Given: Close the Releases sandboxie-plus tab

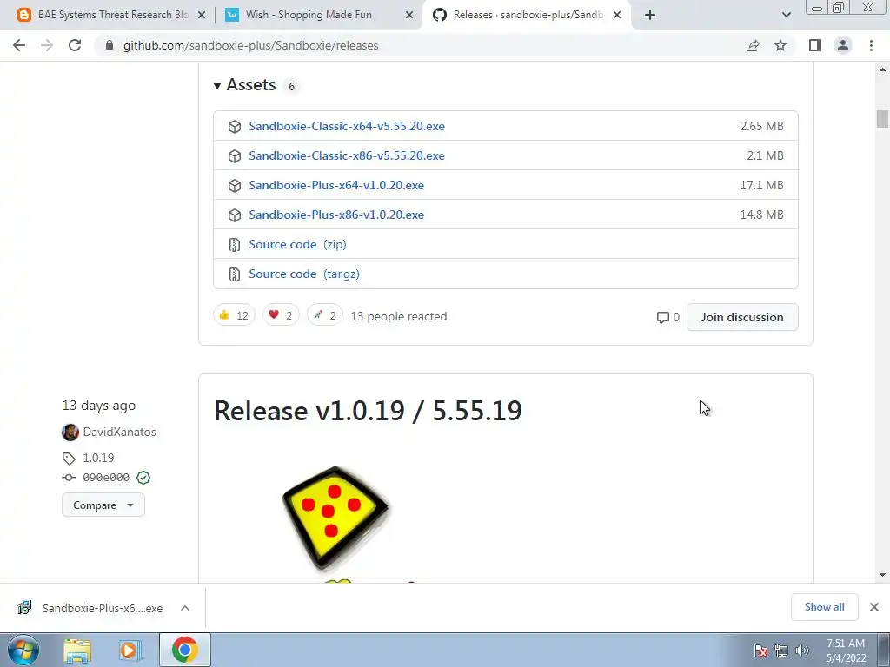Looking at the screenshot, I should [x=617, y=15].
